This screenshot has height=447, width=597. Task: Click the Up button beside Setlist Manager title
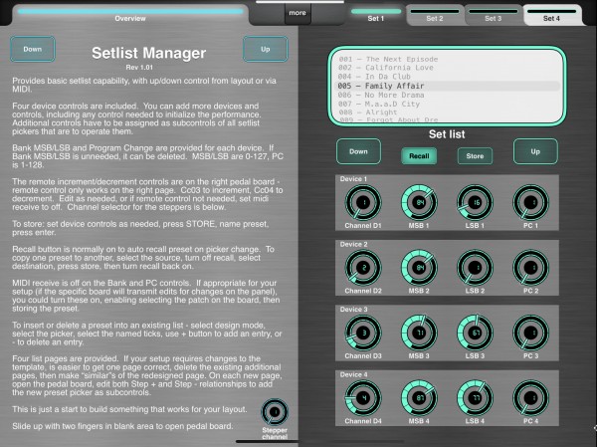pyautogui.click(x=266, y=49)
